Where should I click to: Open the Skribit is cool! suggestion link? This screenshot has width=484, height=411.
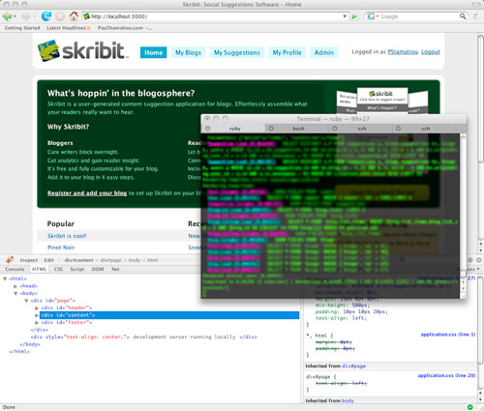[x=67, y=236]
